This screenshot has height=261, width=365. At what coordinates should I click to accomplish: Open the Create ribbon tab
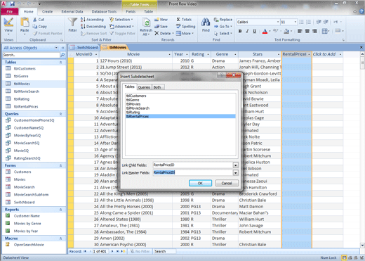tap(47, 11)
